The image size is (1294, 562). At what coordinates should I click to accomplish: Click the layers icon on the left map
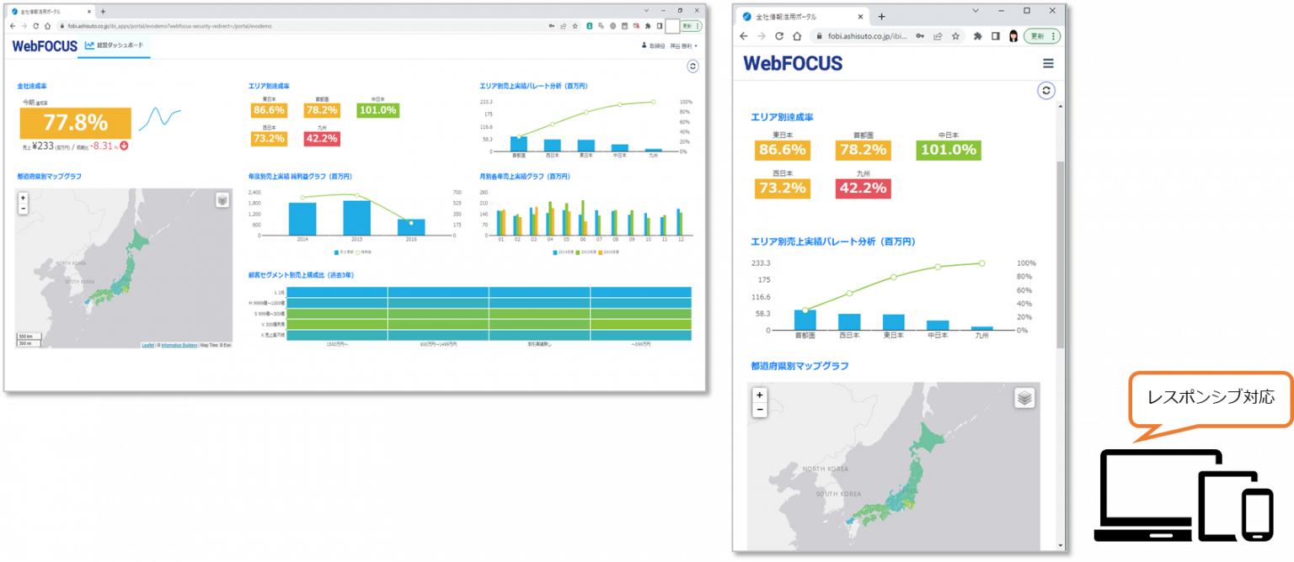tap(221, 200)
